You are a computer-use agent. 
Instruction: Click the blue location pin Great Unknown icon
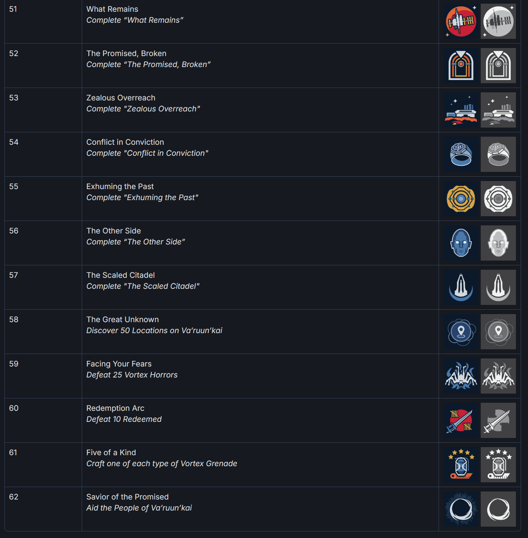tap(461, 332)
